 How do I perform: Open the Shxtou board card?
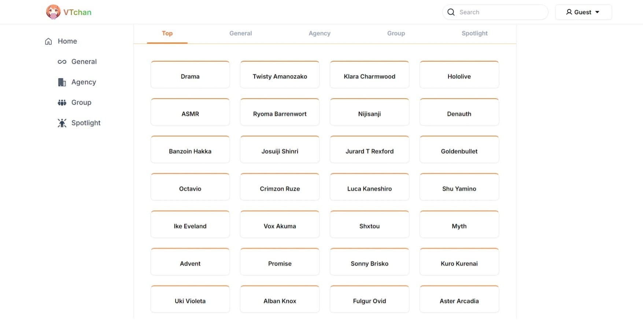coord(369,224)
